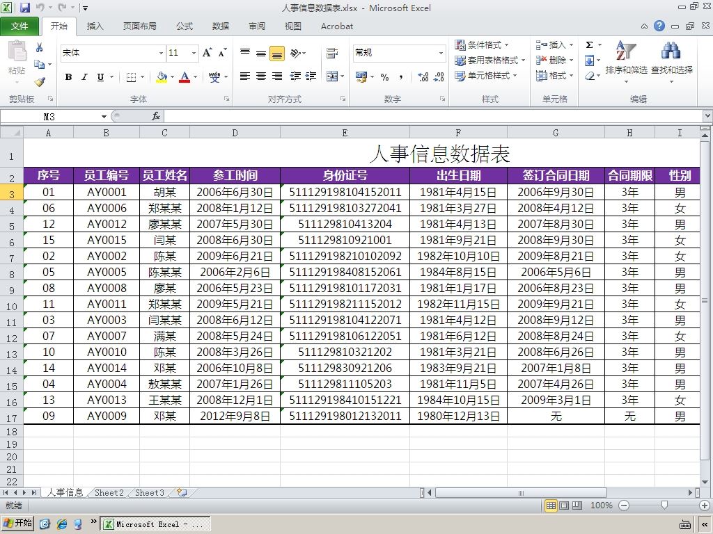Click the Merge and Center icon
This screenshot has width=713, height=534.
332,76
